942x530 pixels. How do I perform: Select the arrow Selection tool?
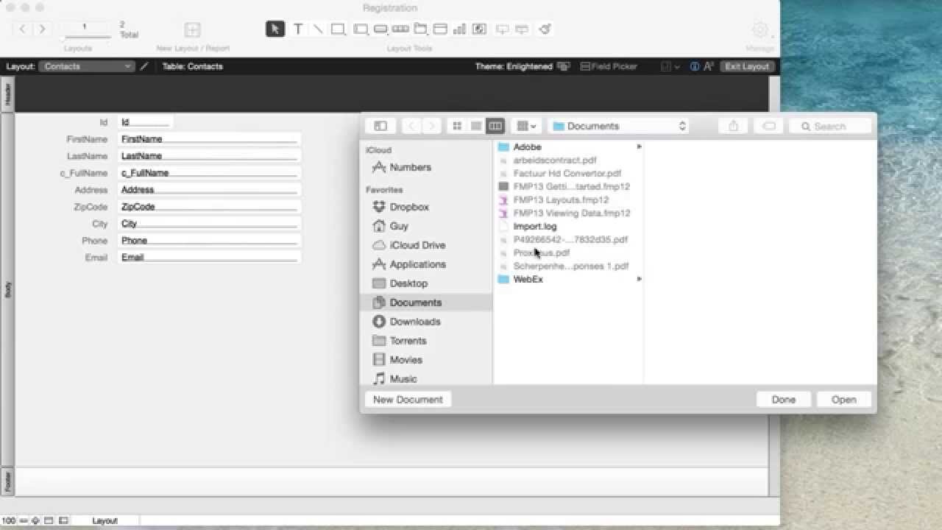(x=275, y=29)
